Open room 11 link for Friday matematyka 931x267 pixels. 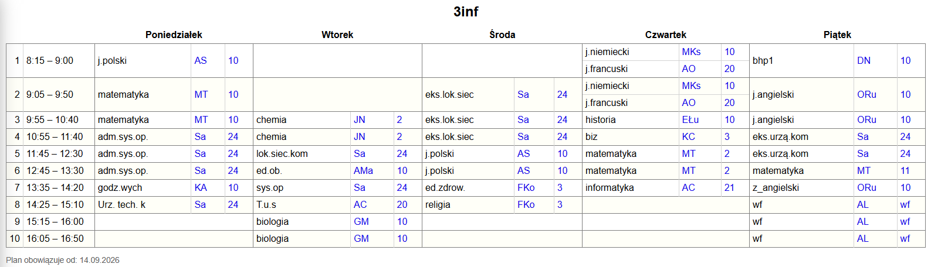pos(905,170)
